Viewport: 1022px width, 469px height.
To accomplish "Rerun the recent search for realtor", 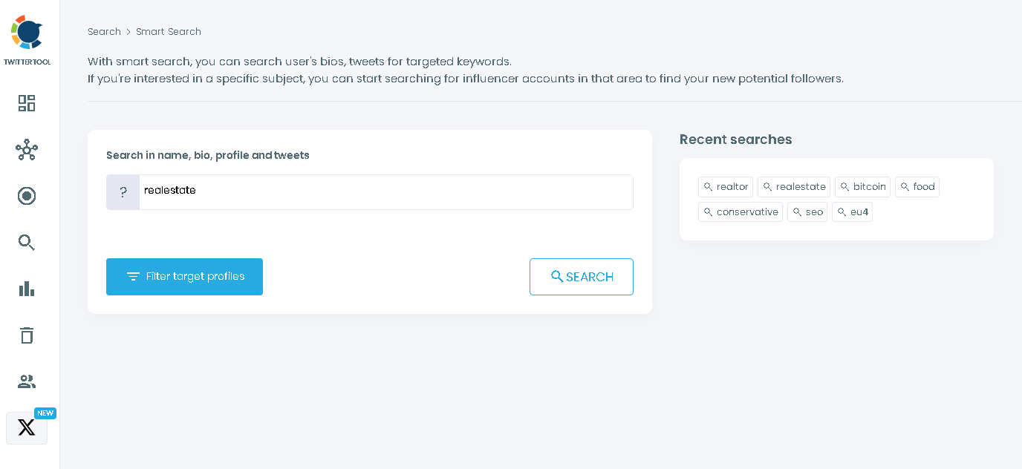I will coord(726,186).
